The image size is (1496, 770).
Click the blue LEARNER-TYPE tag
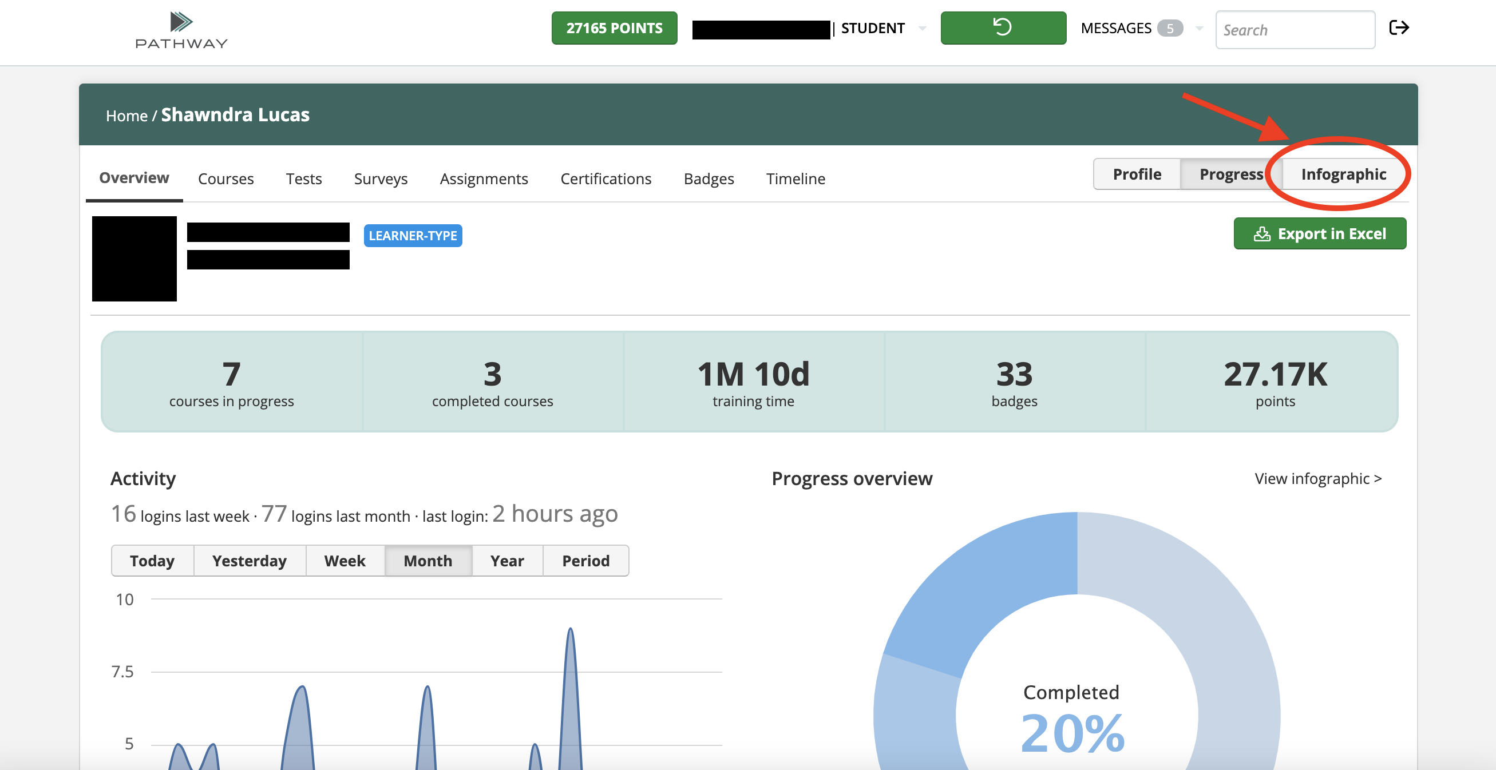412,236
